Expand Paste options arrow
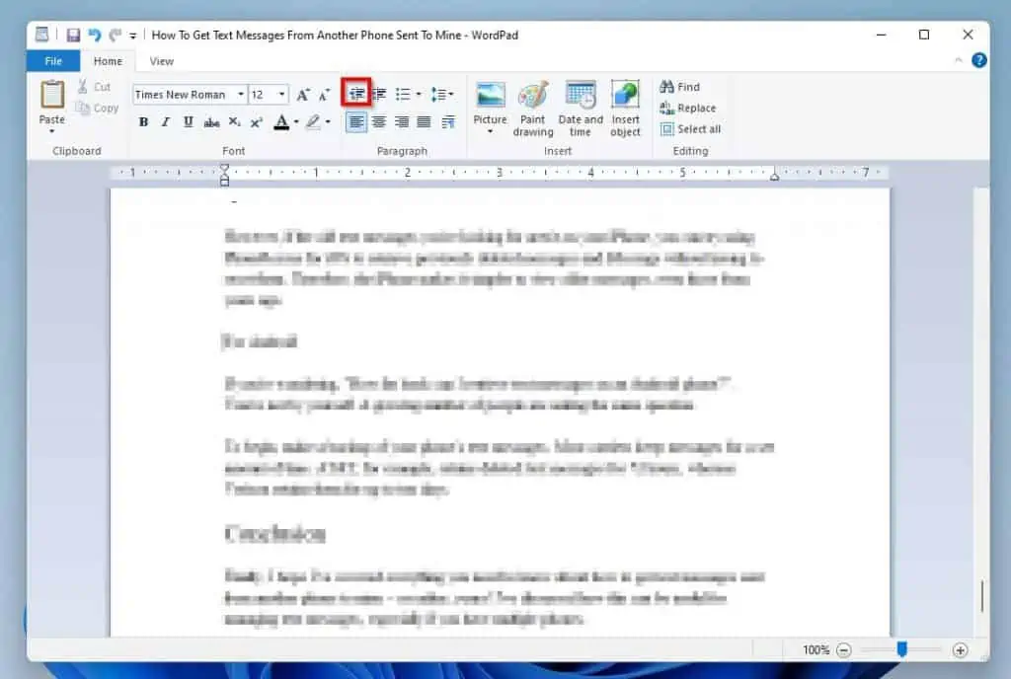 click(x=51, y=131)
